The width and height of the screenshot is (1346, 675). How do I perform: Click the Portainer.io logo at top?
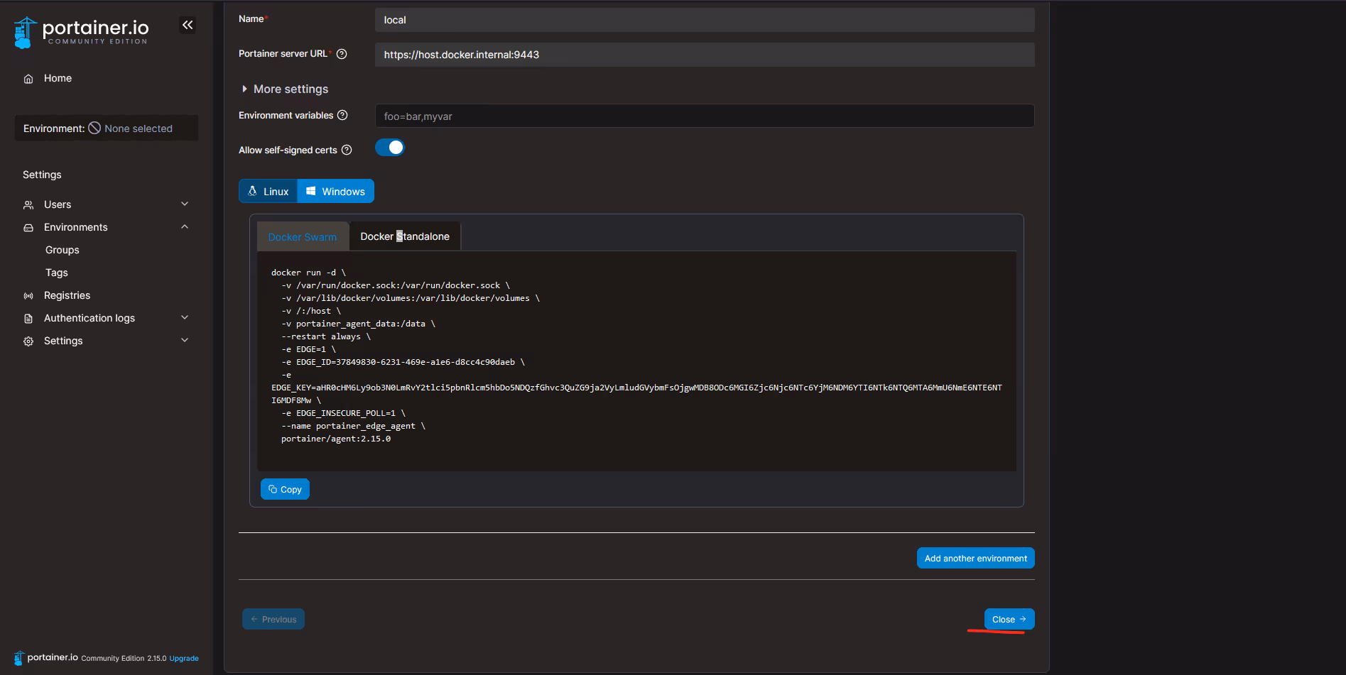[x=82, y=33]
